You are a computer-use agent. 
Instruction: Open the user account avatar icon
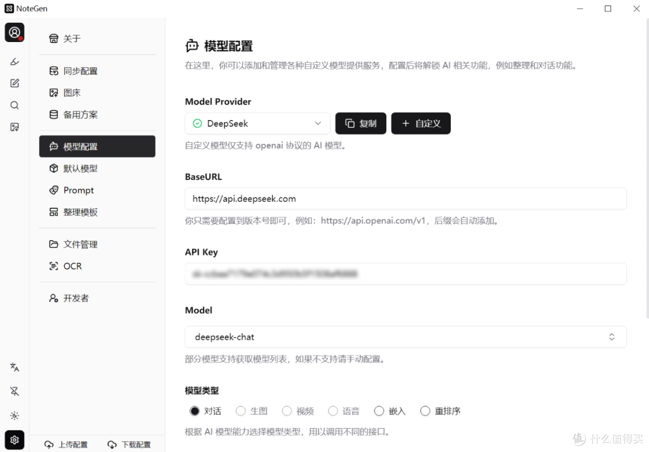[14, 32]
